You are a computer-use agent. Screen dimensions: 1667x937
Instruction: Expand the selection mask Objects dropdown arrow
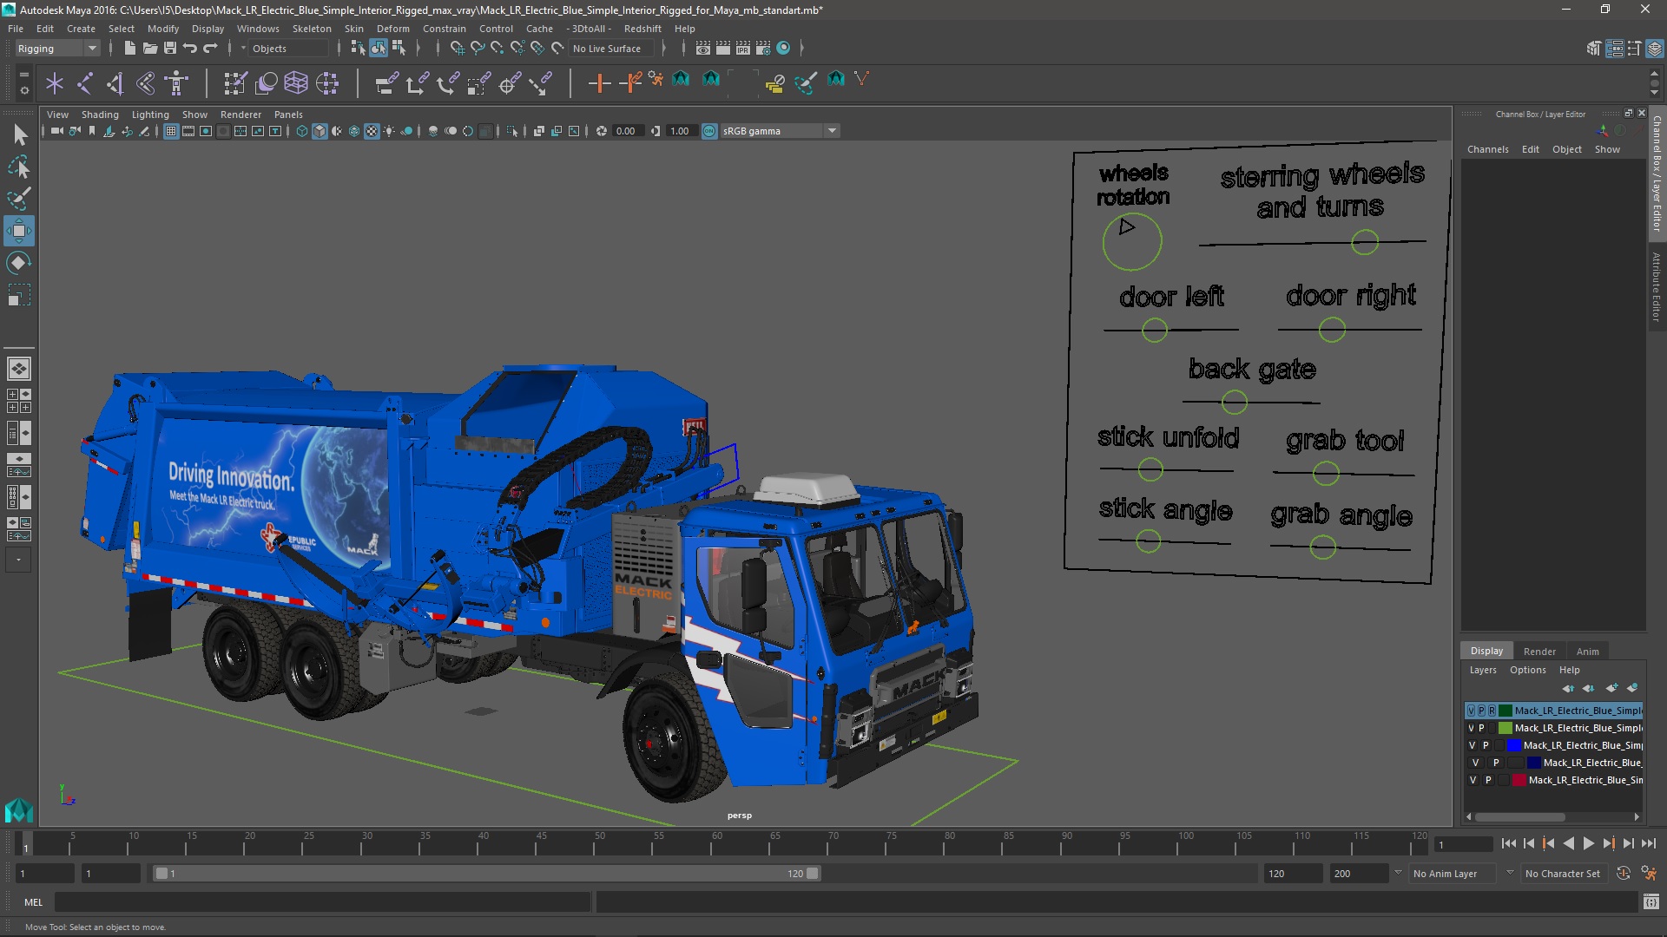click(x=243, y=49)
